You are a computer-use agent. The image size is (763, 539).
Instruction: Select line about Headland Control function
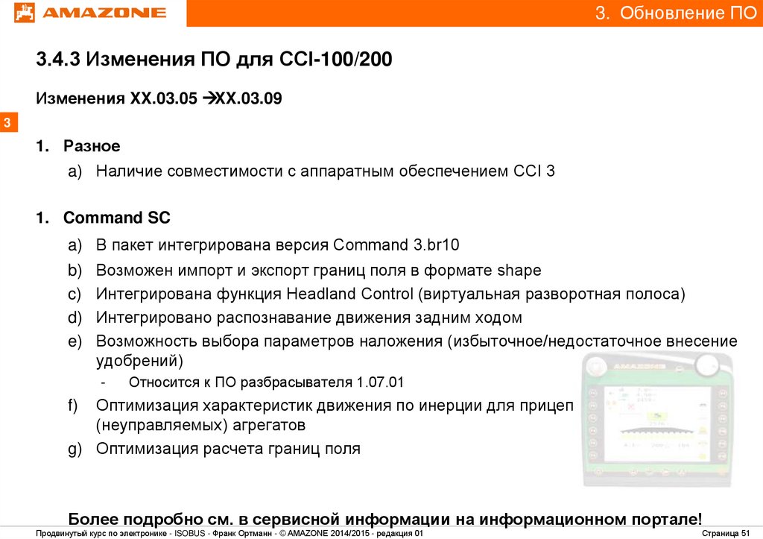coord(390,294)
